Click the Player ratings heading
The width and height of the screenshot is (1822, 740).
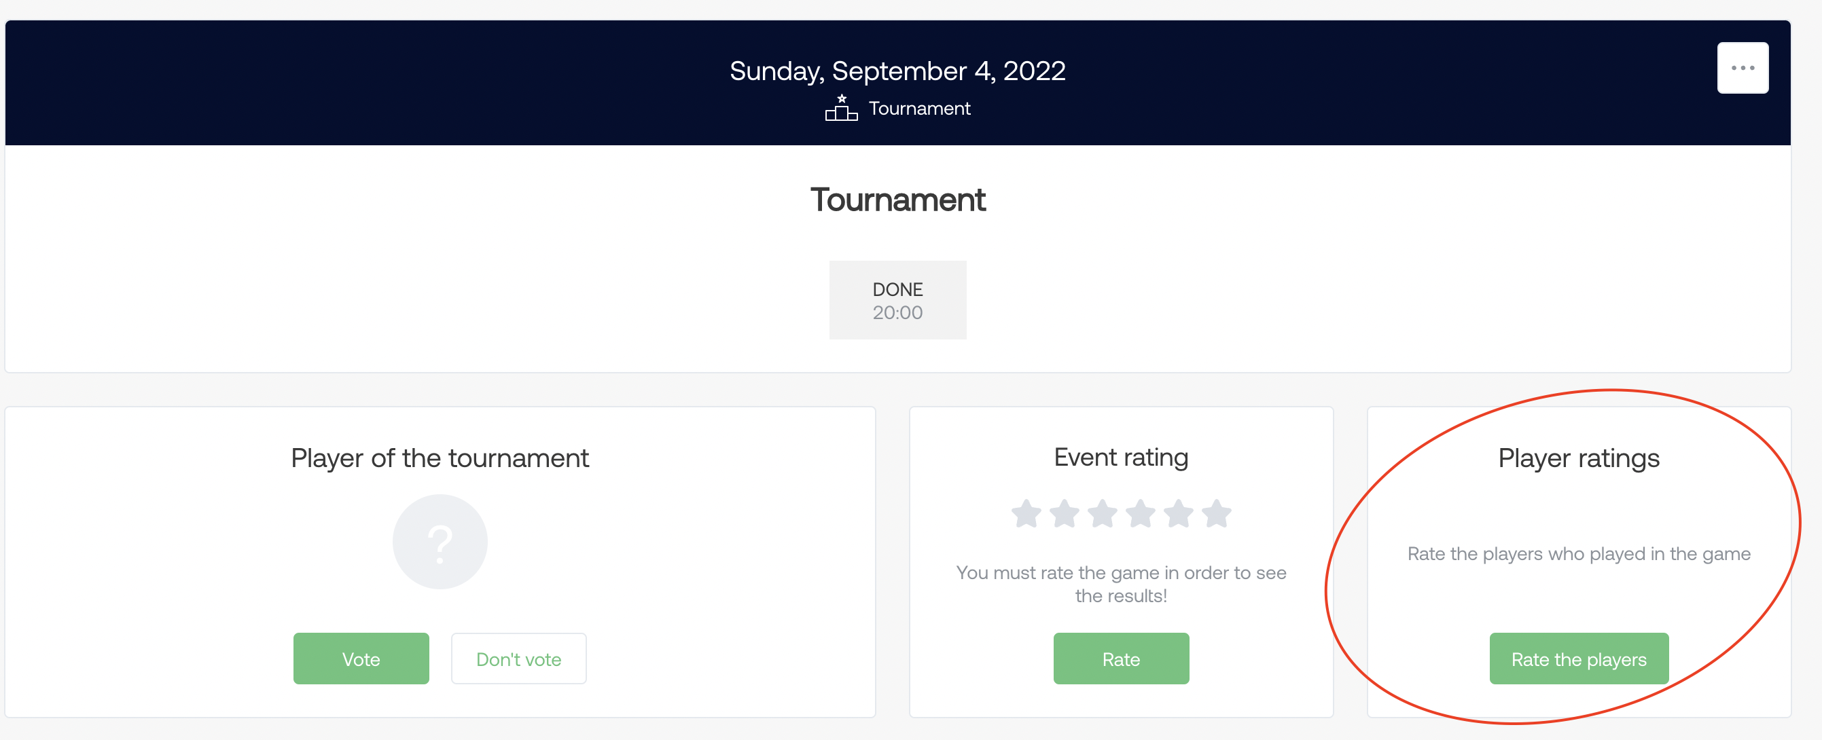pyautogui.click(x=1579, y=458)
